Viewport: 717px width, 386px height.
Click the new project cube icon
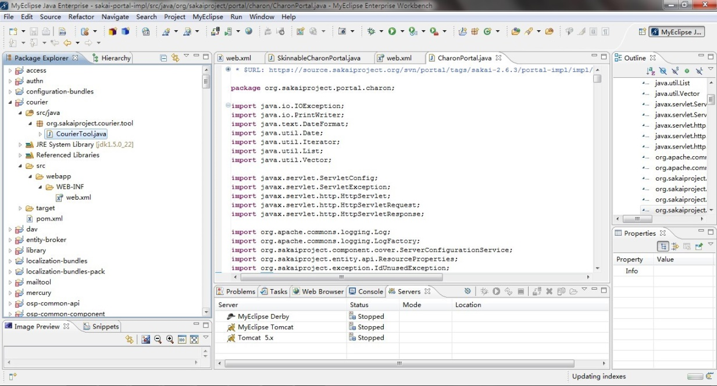tap(112, 31)
